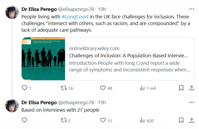Open the Challenges of Inclusion article title
The height and width of the screenshot is (129, 199).
tap(128, 56)
